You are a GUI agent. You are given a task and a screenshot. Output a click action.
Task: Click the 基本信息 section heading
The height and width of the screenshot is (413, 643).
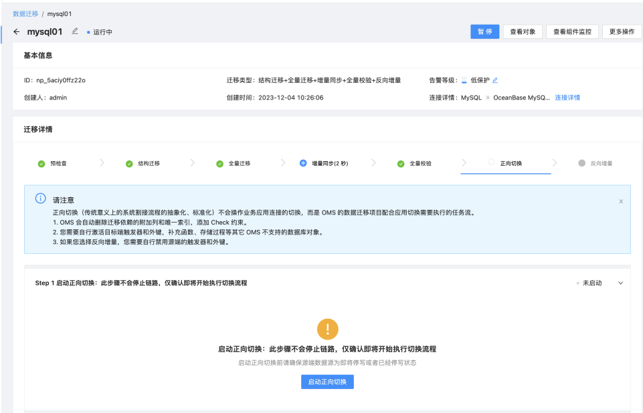tap(38, 55)
